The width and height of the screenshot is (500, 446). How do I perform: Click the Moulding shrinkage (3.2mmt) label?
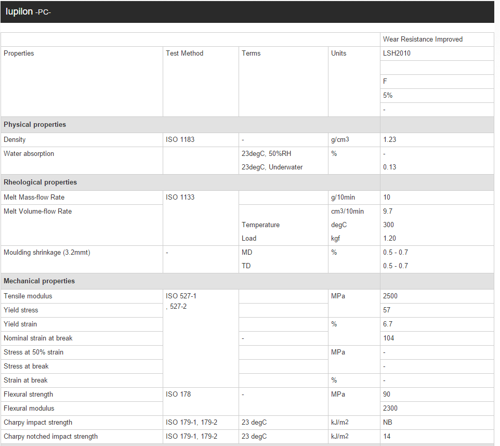[x=47, y=252]
